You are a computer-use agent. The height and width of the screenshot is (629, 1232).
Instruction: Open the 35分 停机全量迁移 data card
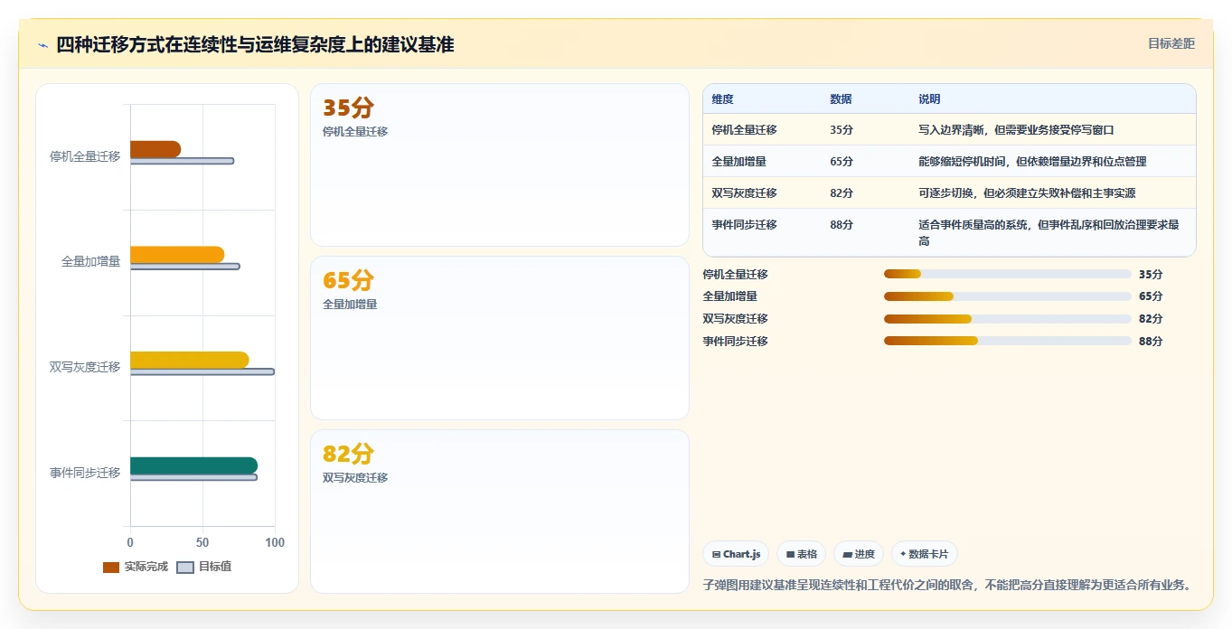[500, 165]
